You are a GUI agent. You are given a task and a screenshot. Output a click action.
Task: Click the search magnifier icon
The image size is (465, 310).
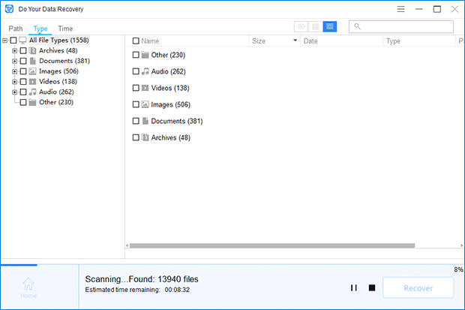tap(357, 26)
